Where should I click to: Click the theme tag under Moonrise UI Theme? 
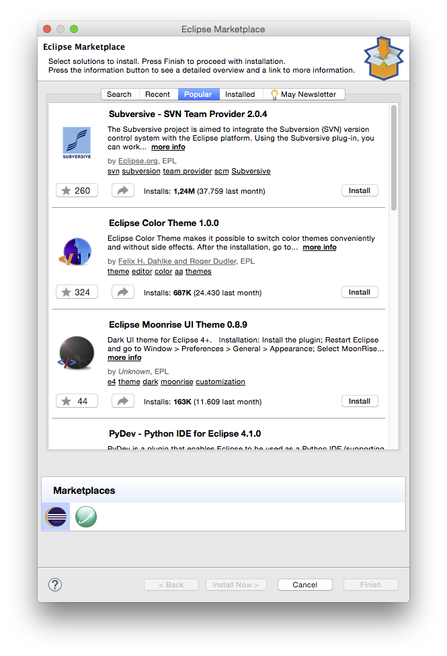tap(129, 381)
